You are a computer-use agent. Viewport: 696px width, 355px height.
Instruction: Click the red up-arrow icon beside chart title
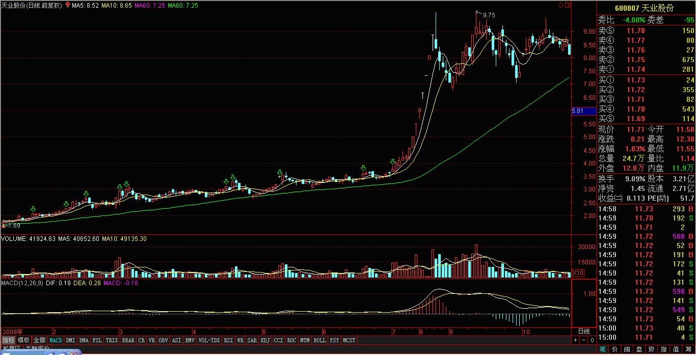click(68, 5)
